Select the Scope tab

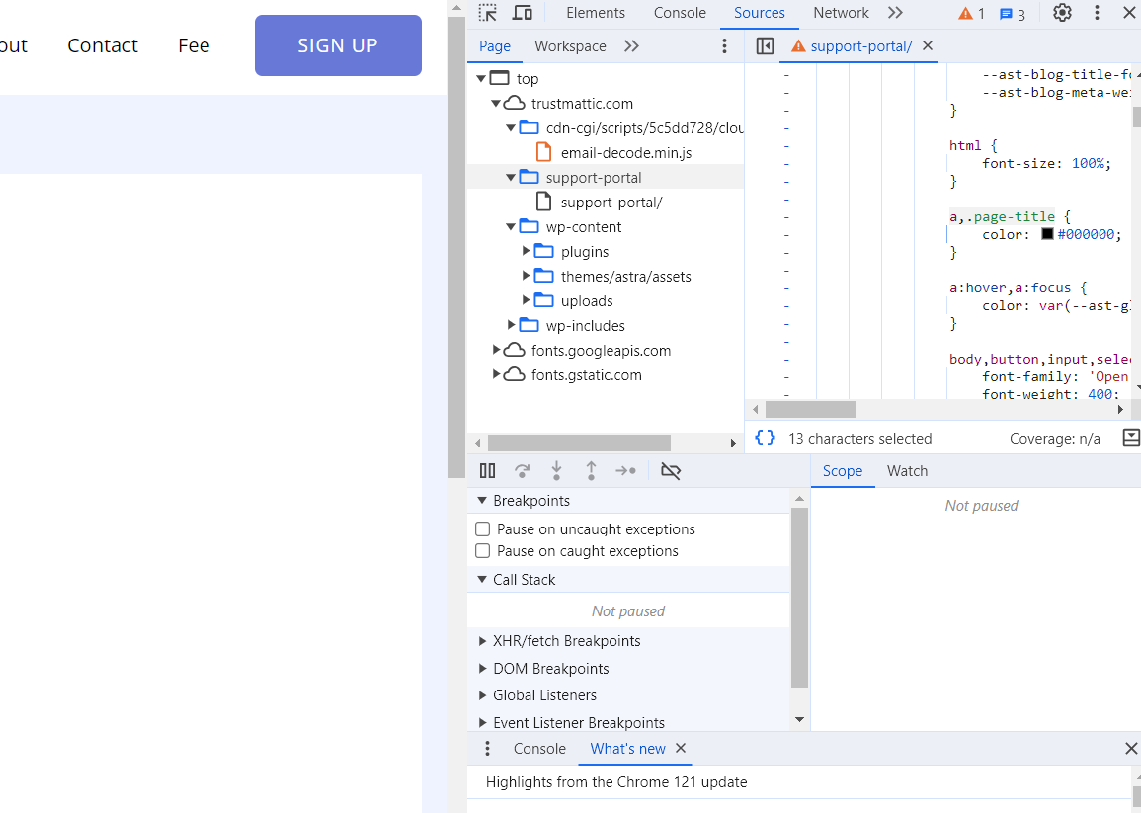click(843, 471)
